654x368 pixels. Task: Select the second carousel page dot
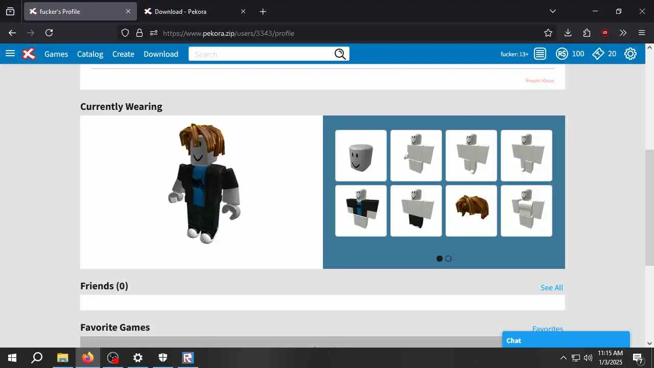(x=448, y=259)
